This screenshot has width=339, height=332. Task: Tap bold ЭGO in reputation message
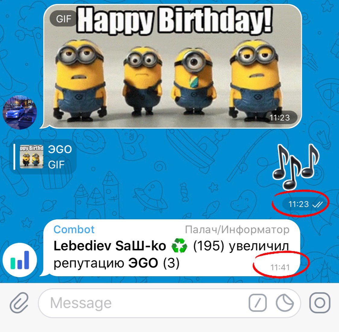pyautogui.click(x=143, y=263)
